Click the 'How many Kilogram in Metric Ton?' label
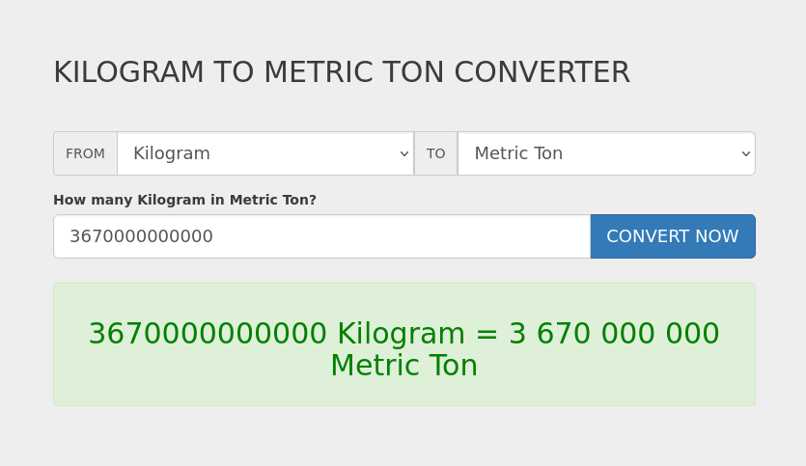The width and height of the screenshot is (806, 466). [184, 201]
